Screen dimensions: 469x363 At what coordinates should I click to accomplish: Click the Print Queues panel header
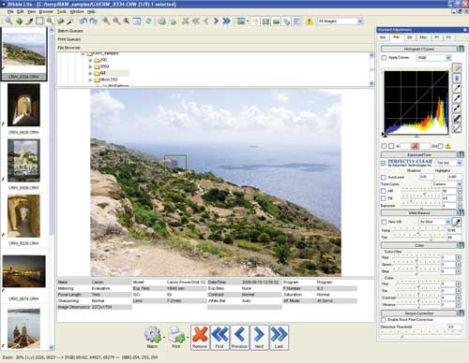pyautogui.click(x=216, y=39)
